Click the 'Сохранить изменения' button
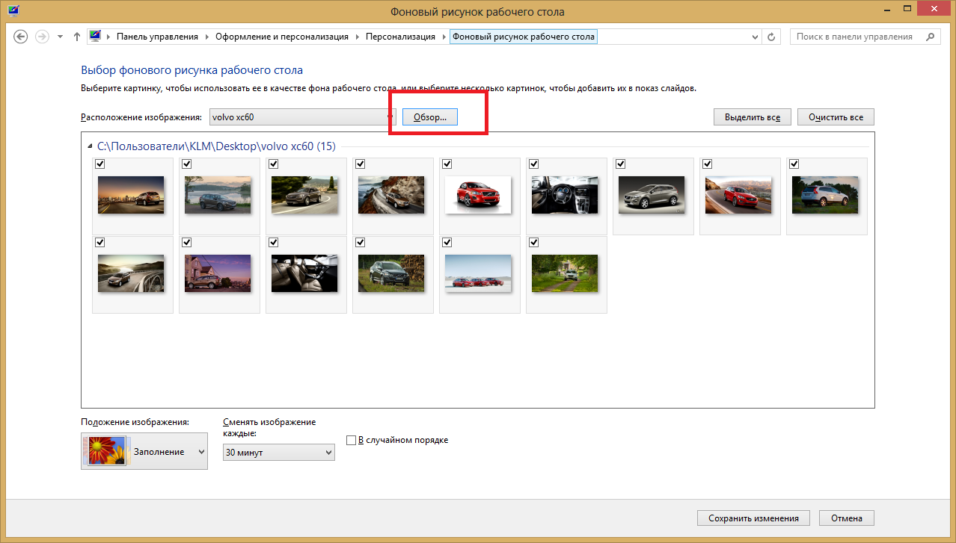Viewport: 956px width, 543px height. (753, 518)
